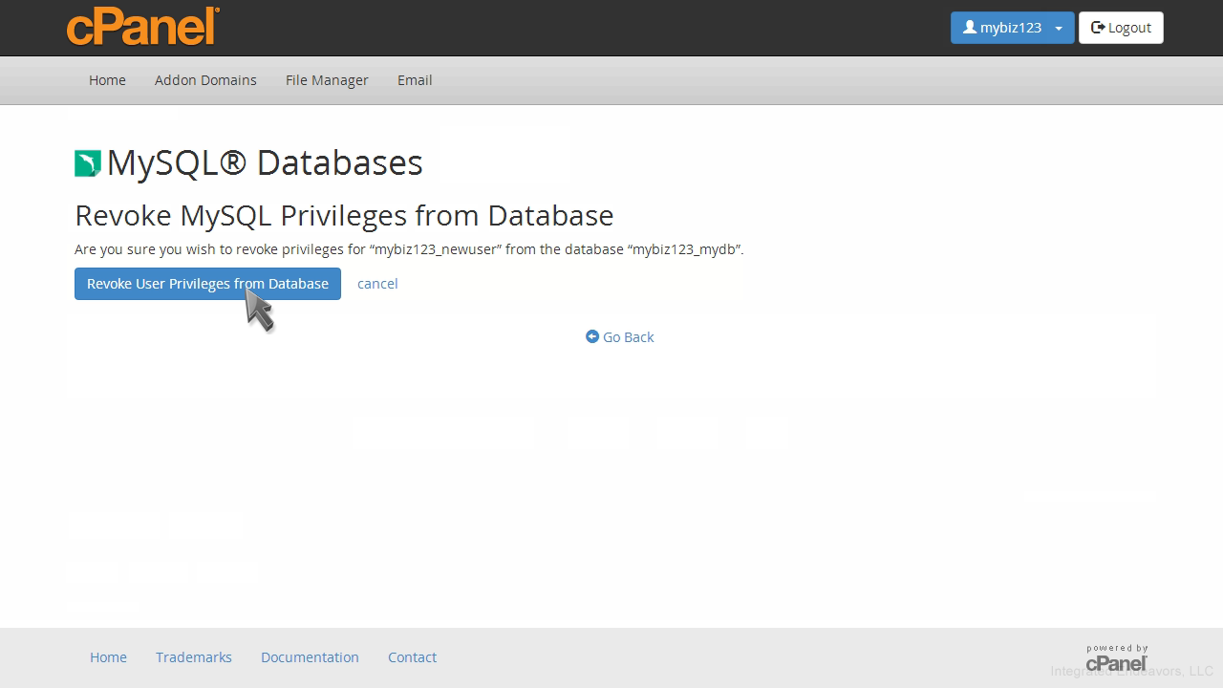
Task: Go to Addon Domains in the navigation
Action: [205, 80]
